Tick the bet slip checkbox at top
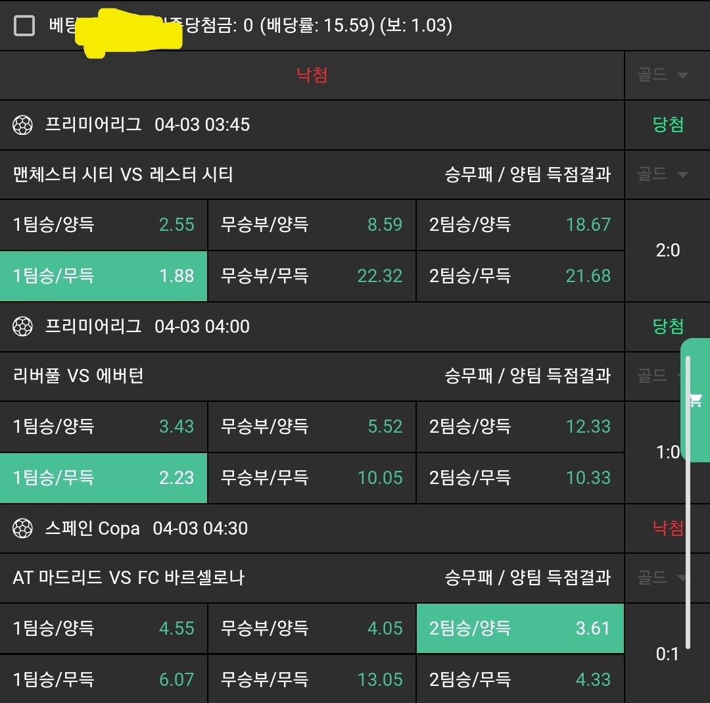 click(x=24, y=26)
